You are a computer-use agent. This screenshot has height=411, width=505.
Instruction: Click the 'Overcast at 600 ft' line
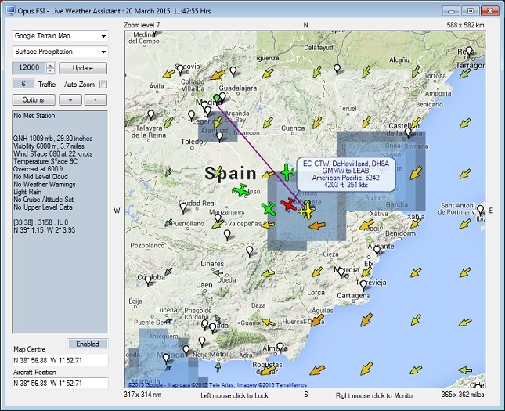38,169
